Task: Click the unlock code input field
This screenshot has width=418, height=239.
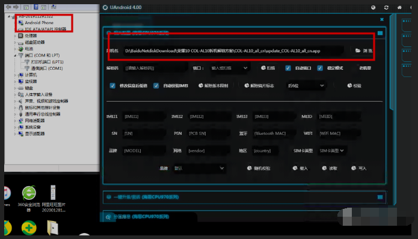Action: coord(156,68)
